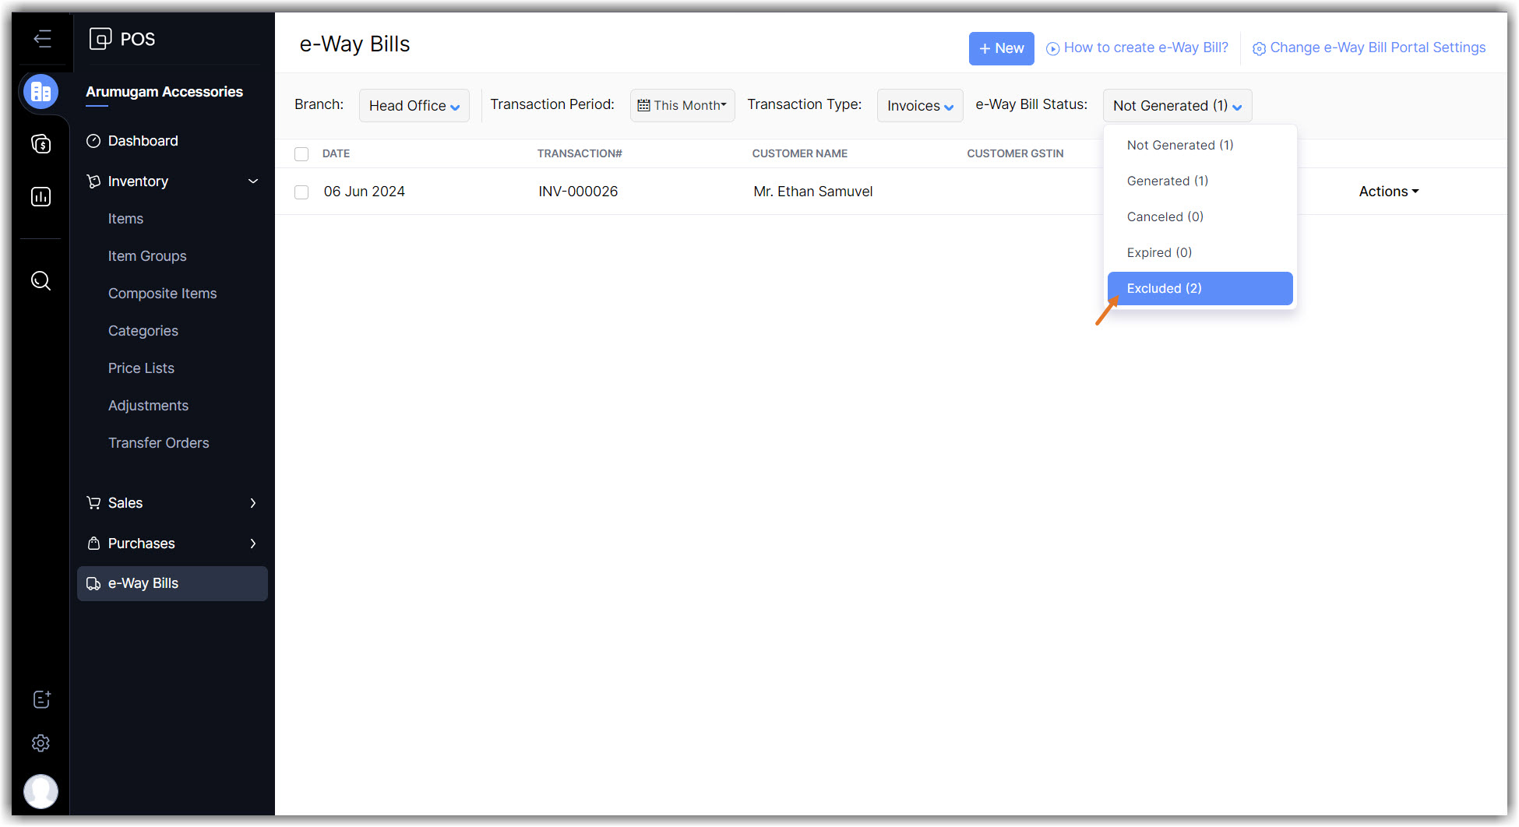Open Transfer Orders under Inventory
Image resolution: width=1519 pixels, height=827 pixels.
158,443
